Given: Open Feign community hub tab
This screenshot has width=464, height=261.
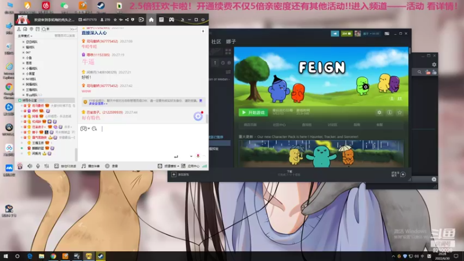Looking at the screenshot, I should [x=279, y=125].
